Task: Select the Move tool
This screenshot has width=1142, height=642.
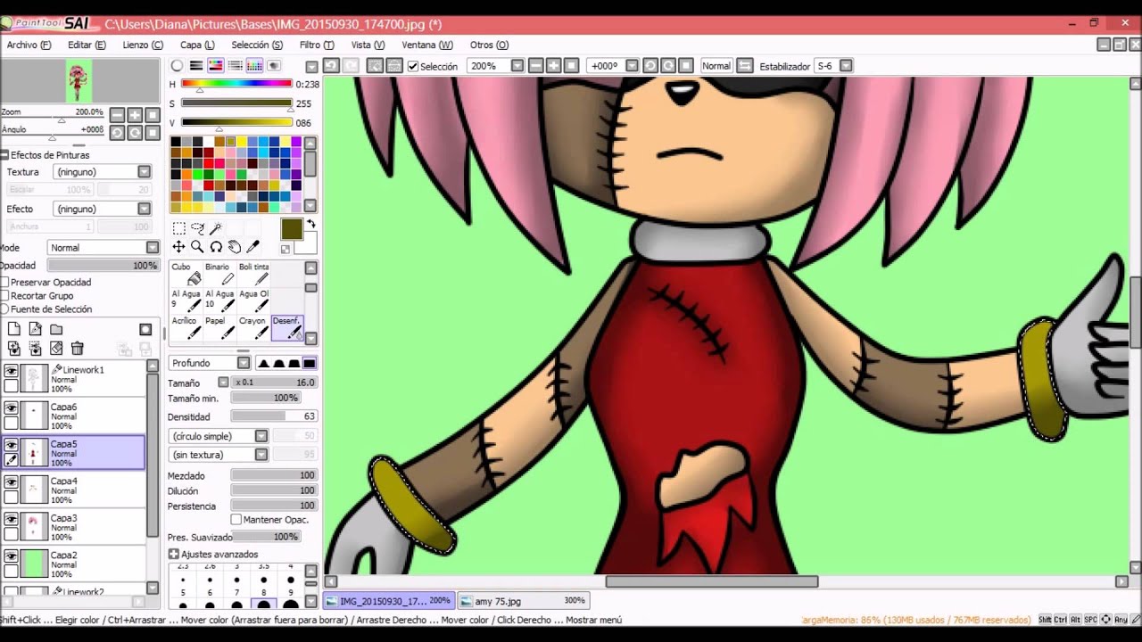Action: [178, 247]
